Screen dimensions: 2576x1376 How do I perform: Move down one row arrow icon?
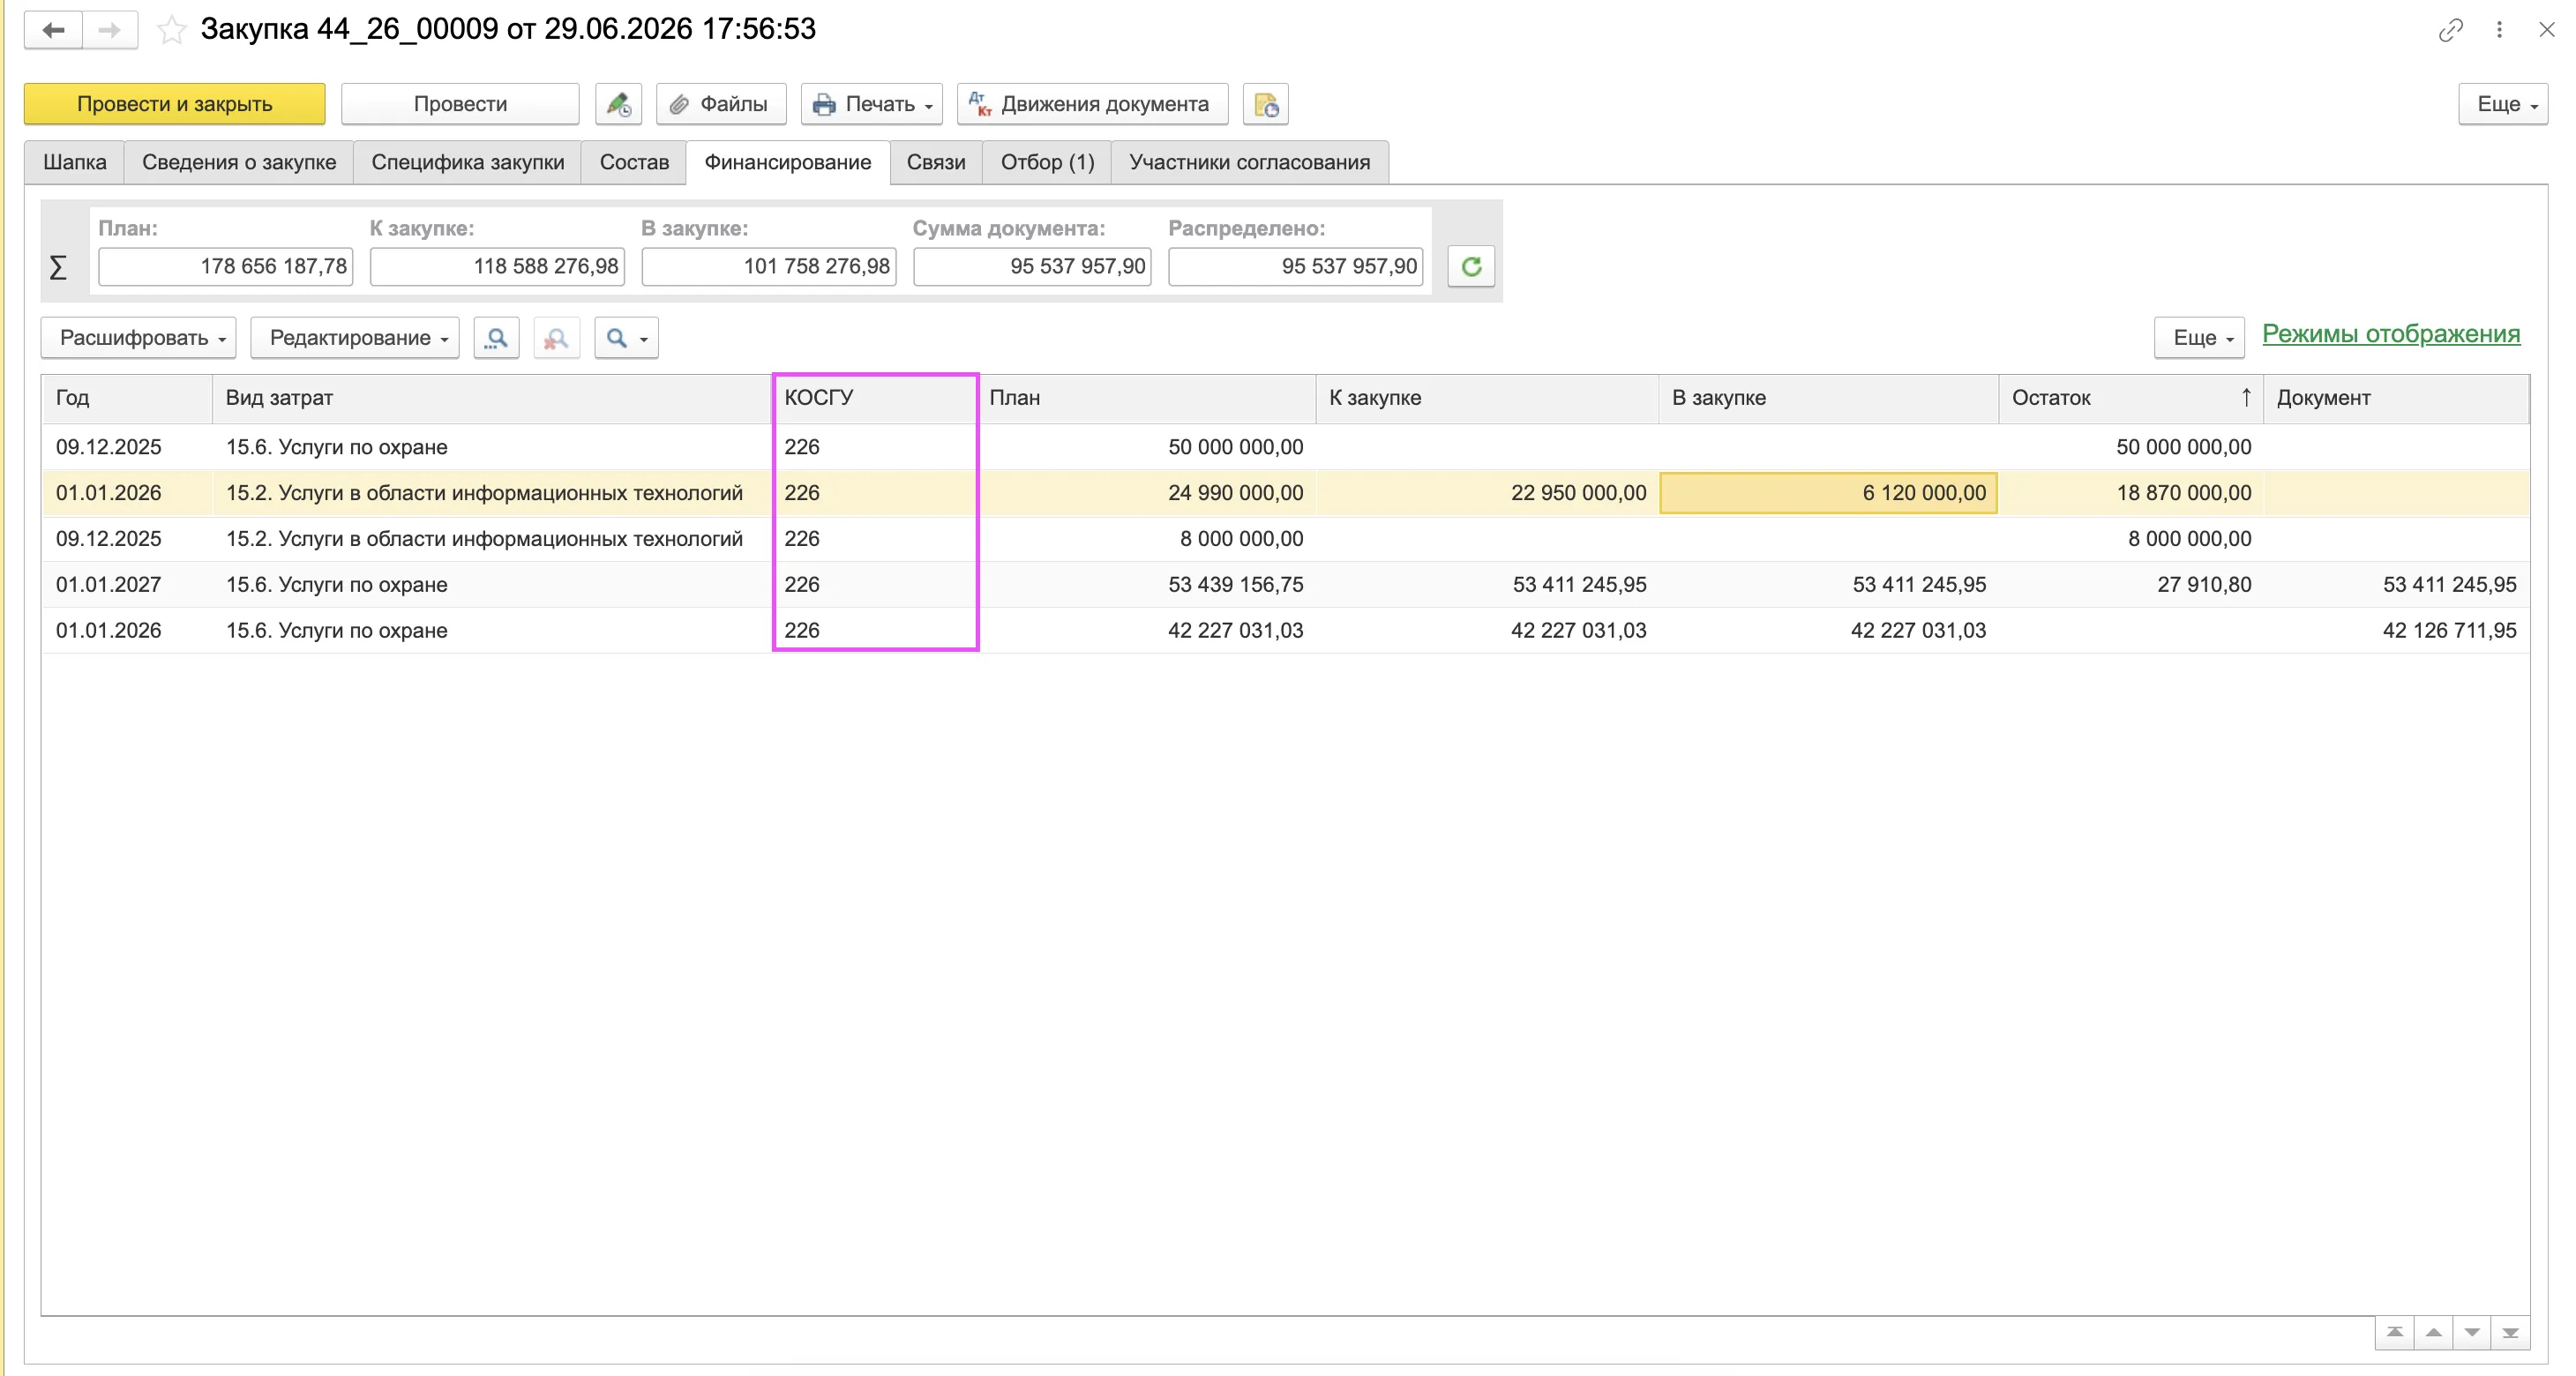pos(2472,1333)
